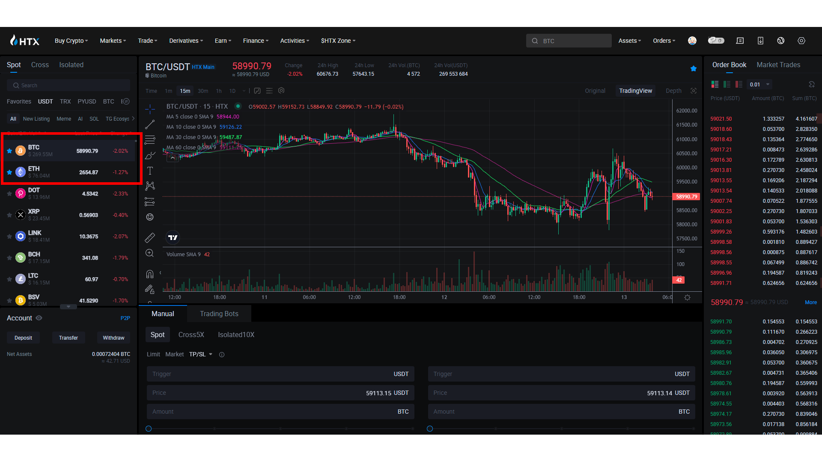This screenshot has height=462, width=822.
Task: Switch to the Trading Bots tab
Action: pos(219,314)
